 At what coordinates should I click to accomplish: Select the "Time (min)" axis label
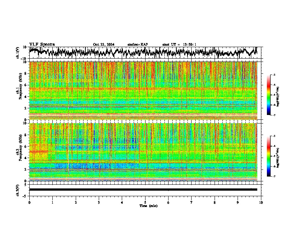pyautogui.click(x=148, y=206)
